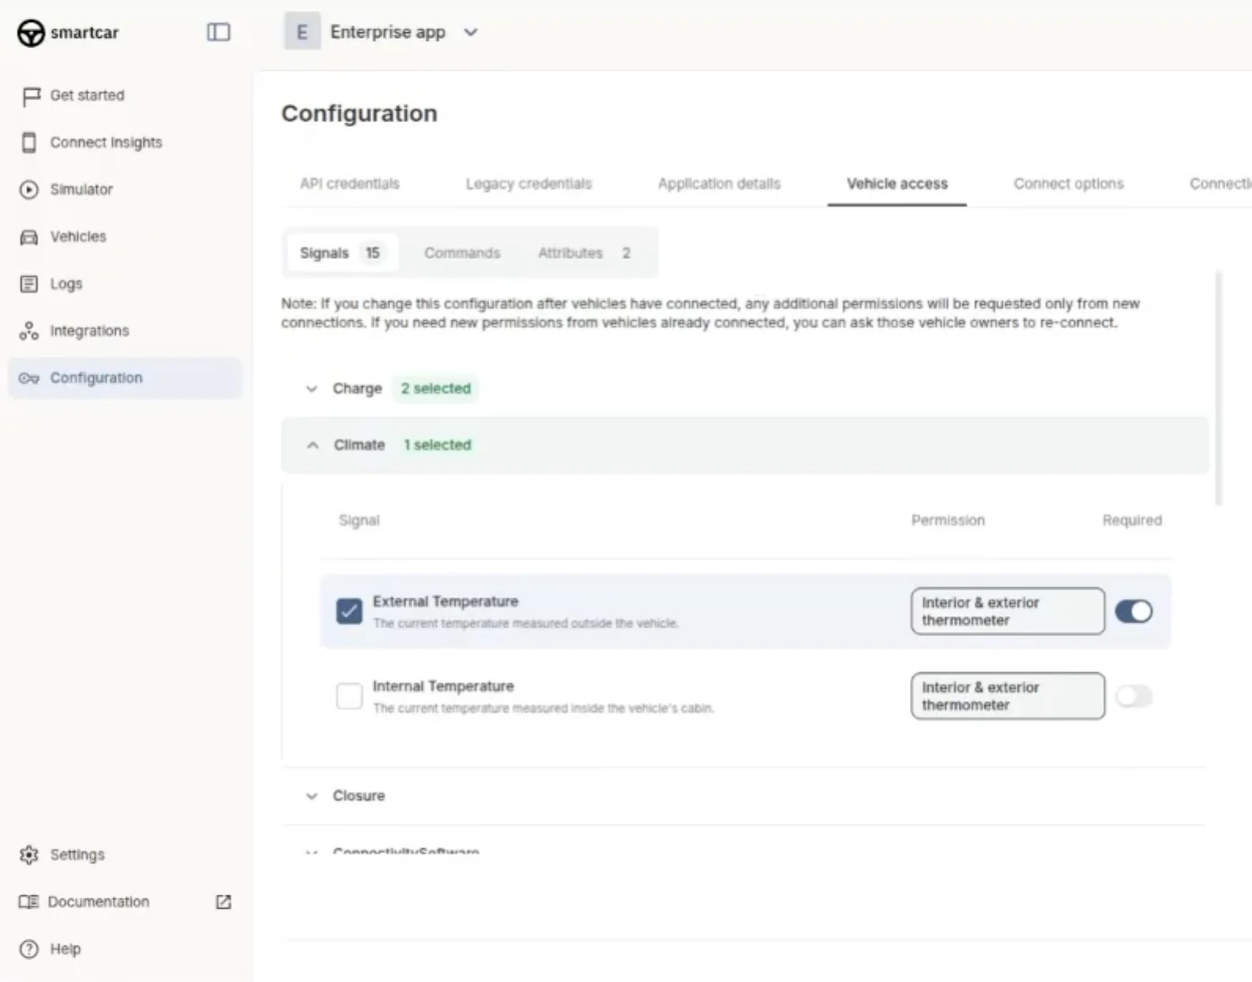Click the 'Internal Temperature' signal name
Viewport: 1252px width, 982px height.
[x=443, y=686]
